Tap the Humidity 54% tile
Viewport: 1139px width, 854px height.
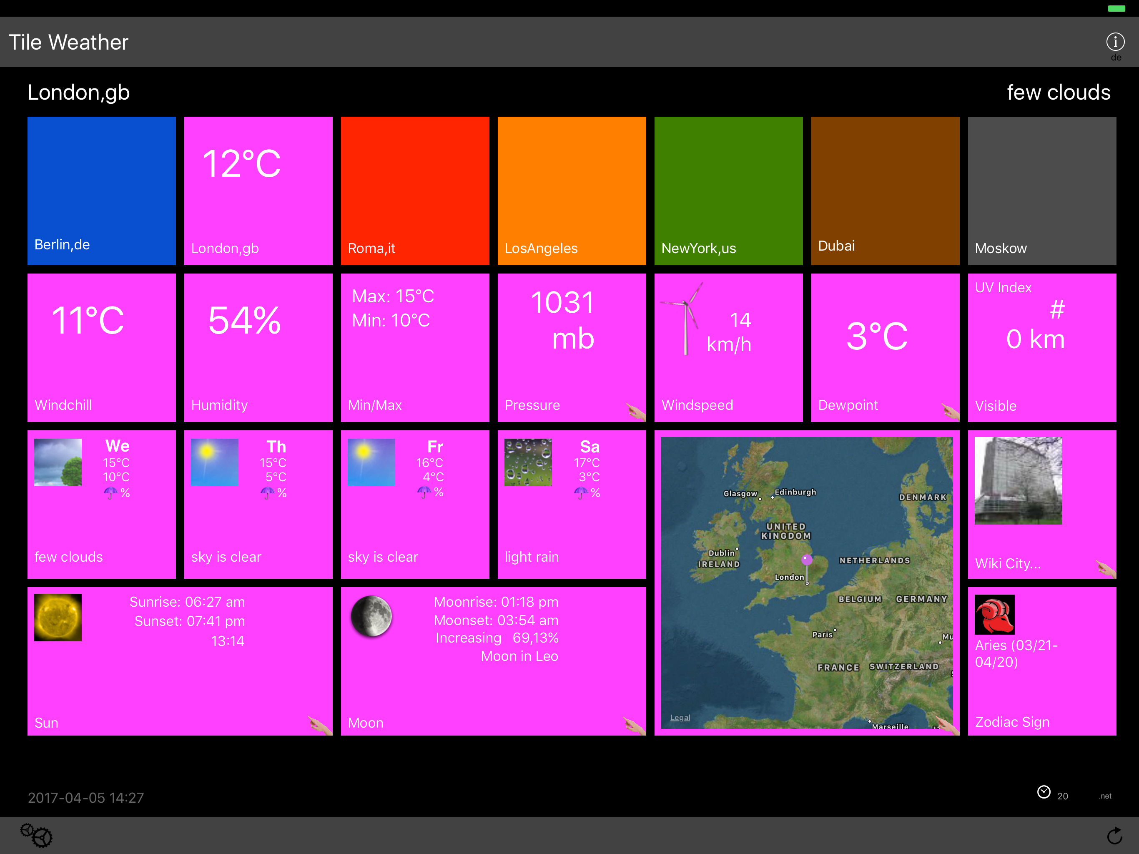(x=258, y=348)
